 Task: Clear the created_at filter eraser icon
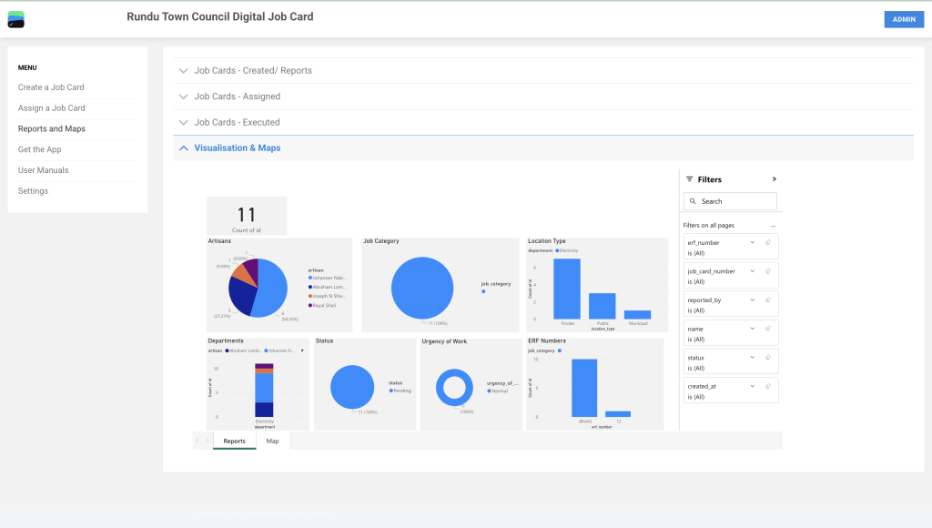768,387
